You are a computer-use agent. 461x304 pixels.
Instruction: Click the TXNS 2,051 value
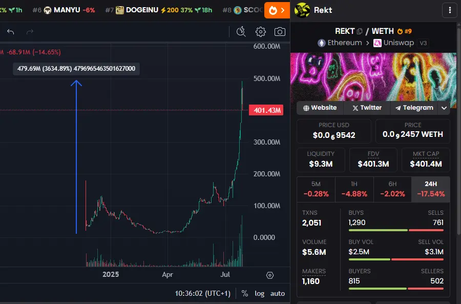tap(311, 223)
